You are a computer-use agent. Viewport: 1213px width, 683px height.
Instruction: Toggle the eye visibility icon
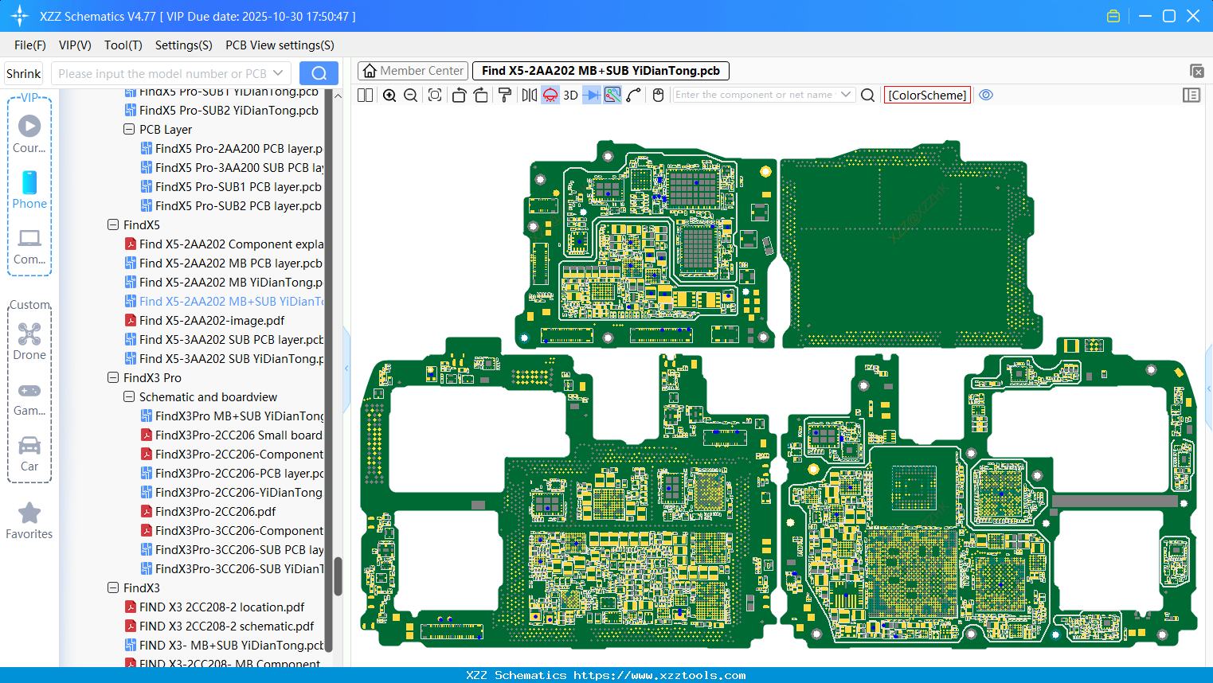[x=986, y=95]
